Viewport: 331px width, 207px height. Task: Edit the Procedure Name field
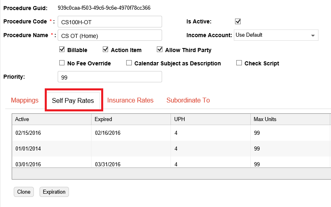coord(110,35)
